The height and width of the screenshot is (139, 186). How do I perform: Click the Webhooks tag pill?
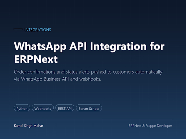point(43,108)
